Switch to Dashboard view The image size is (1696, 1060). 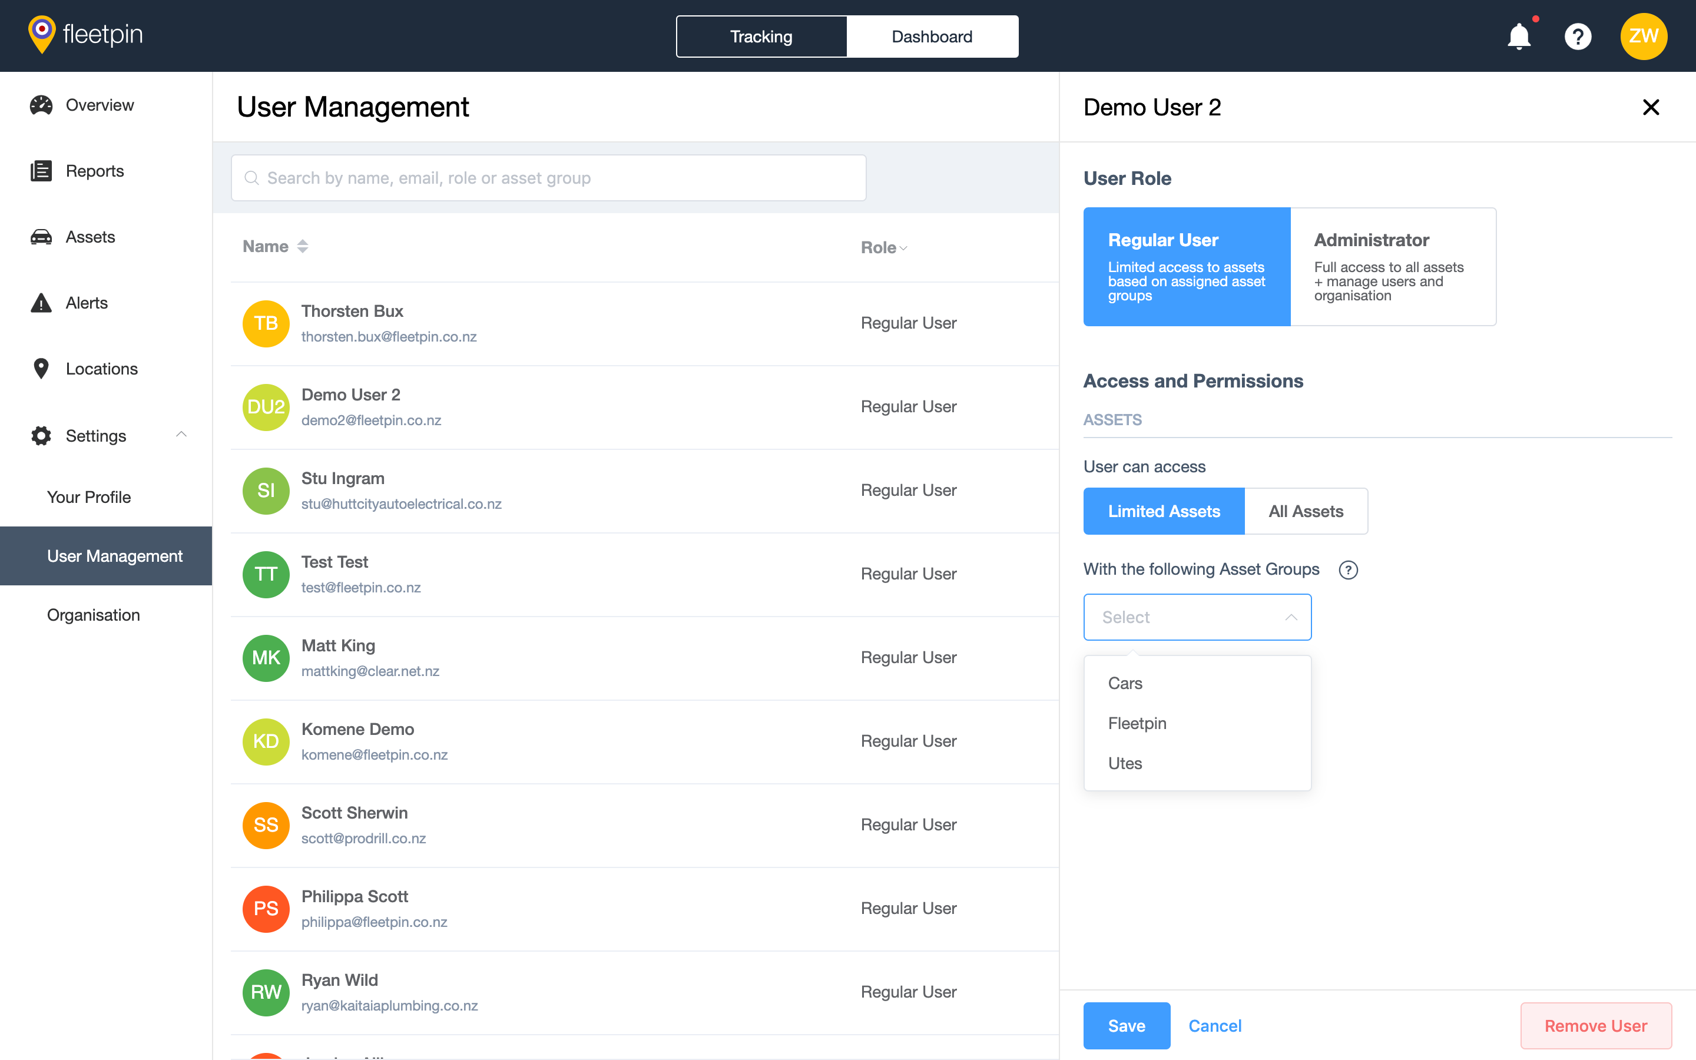coord(932,37)
